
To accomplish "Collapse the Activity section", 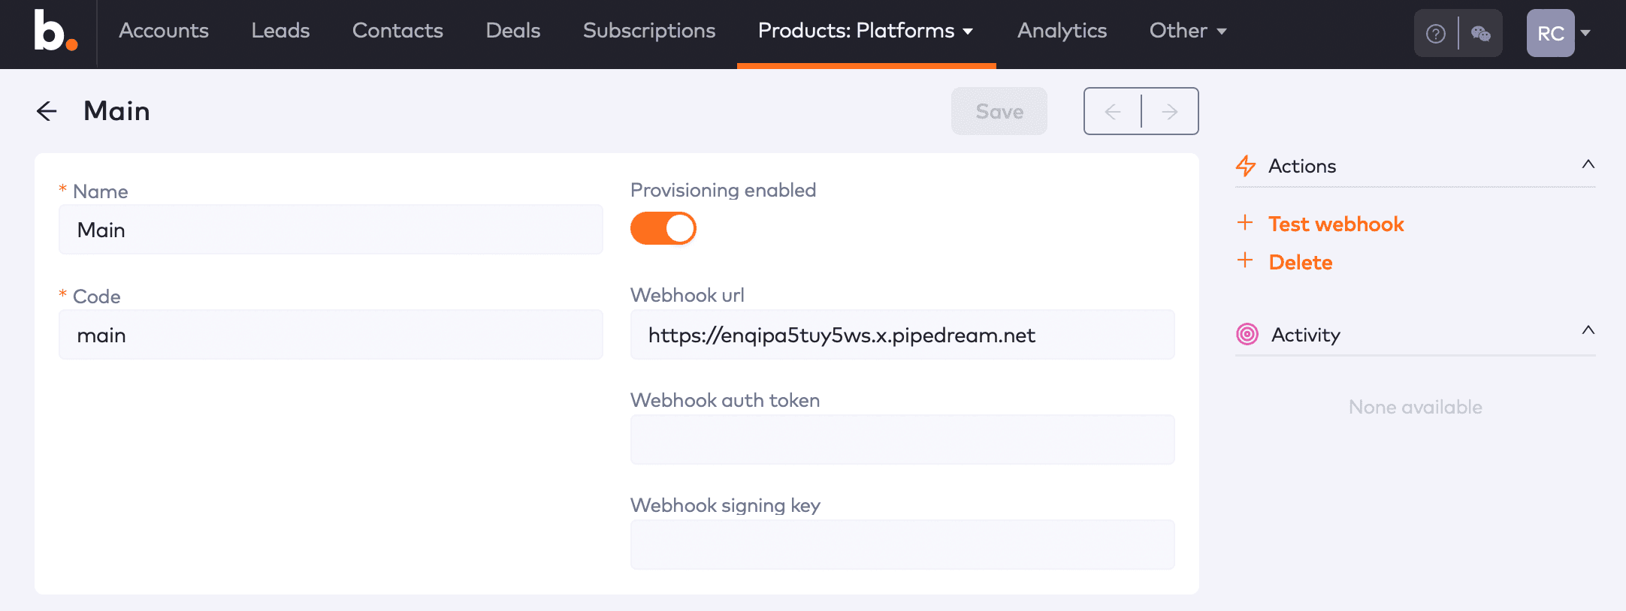I will coord(1588,330).
